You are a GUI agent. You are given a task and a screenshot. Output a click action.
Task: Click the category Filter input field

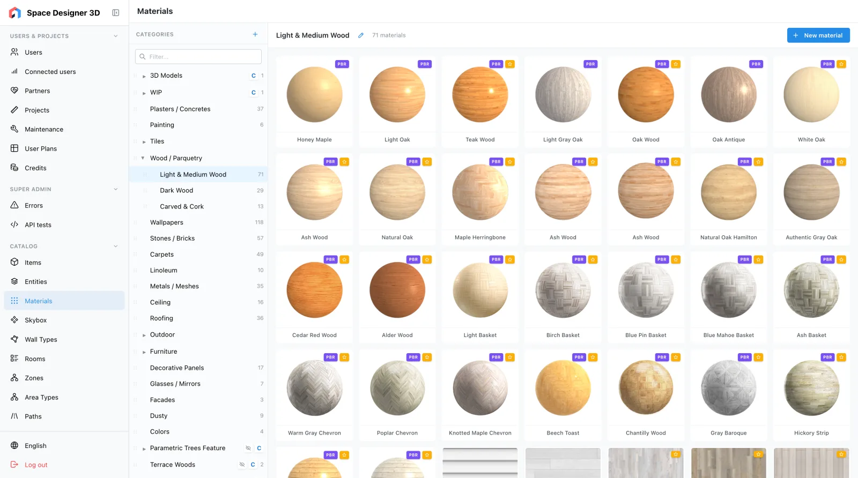[198, 57]
